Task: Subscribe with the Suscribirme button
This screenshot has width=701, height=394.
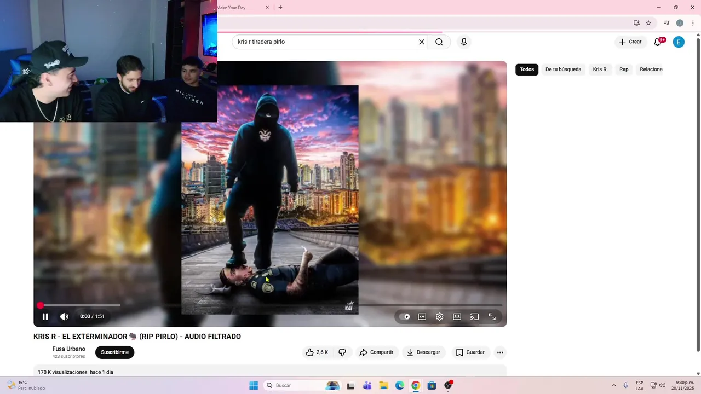Action: [114, 352]
